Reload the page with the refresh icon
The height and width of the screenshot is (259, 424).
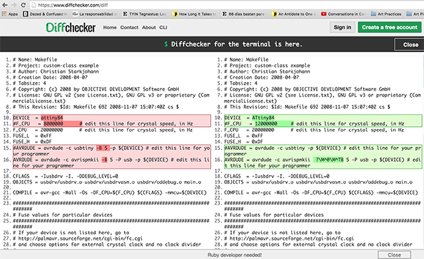pyautogui.click(x=23, y=5)
